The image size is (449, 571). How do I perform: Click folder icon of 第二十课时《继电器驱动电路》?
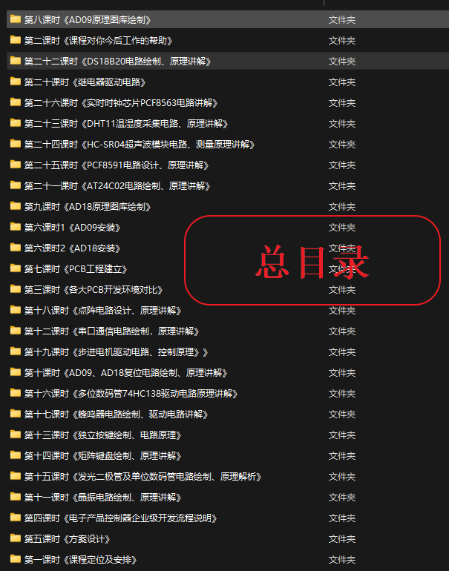pyautogui.click(x=16, y=82)
